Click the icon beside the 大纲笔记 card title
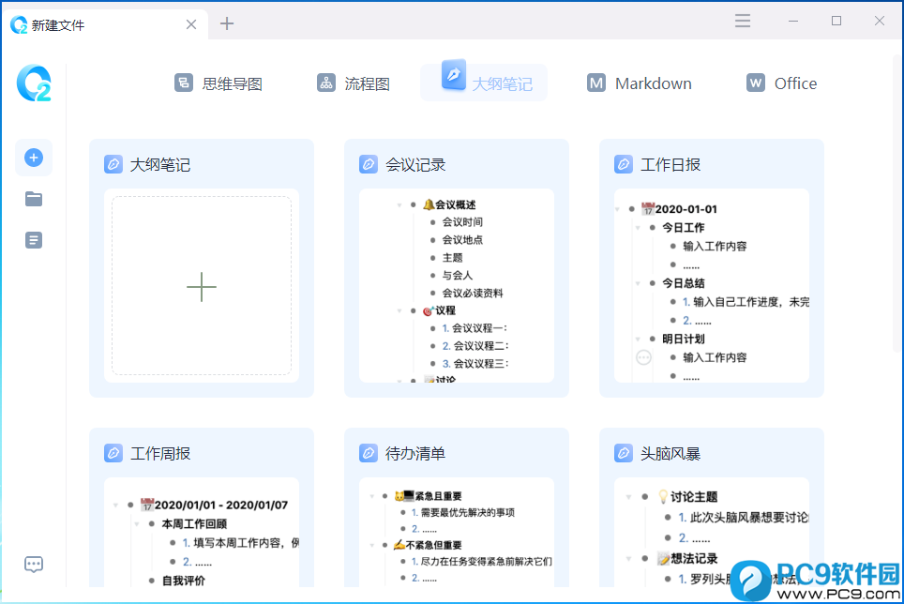This screenshot has height=604, width=904. pos(113,164)
